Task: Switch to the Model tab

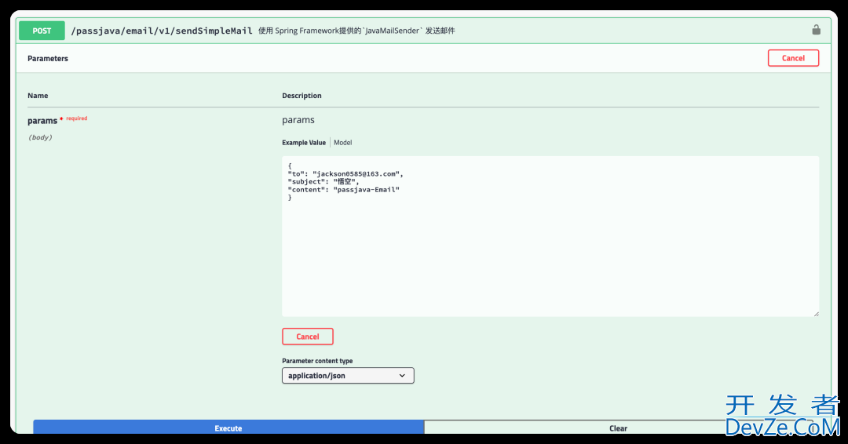Action: [x=342, y=143]
